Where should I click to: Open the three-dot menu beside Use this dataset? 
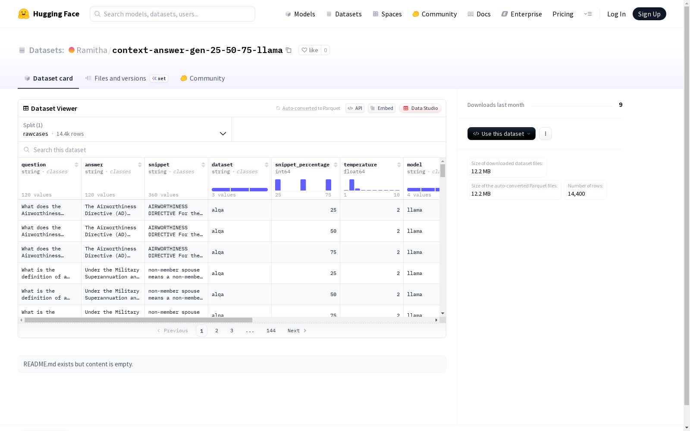click(546, 134)
